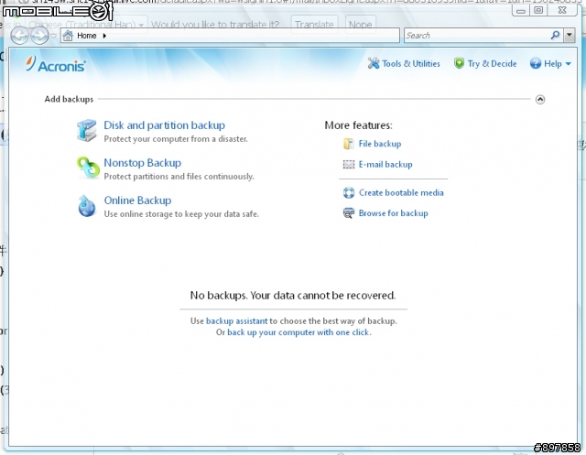Expand the search options dropdown arrow
This screenshot has height=455, width=586.
(x=570, y=35)
